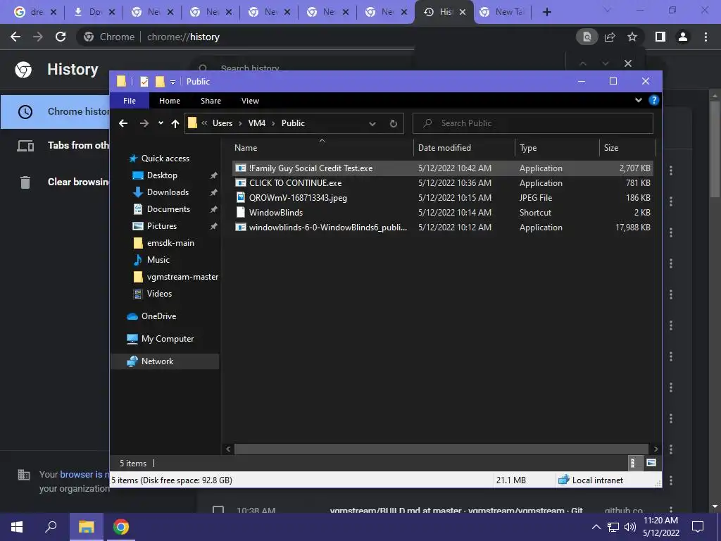Image resolution: width=721 pixels, height=541 pixels.
Task: Click the Search Public input field
Action: [533, 123]
